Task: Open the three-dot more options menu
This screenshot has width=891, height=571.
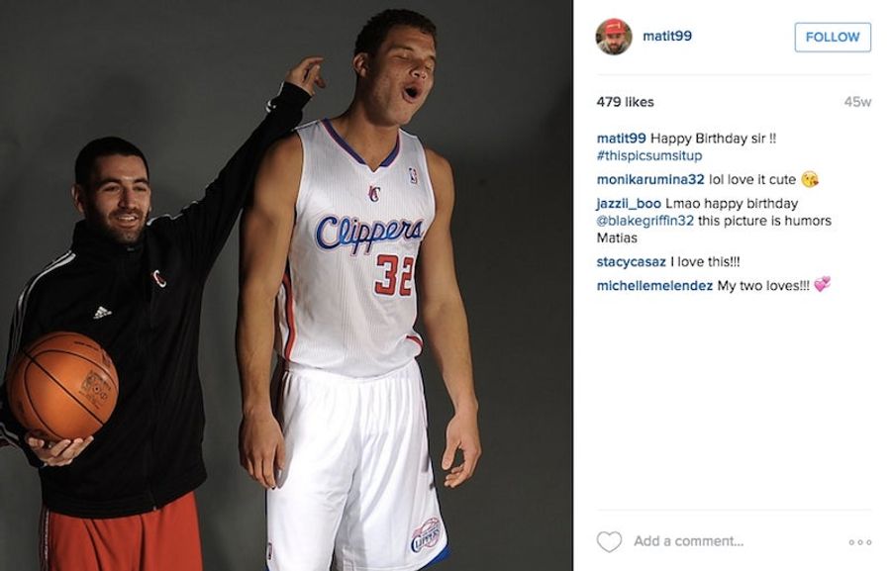Action: [860, 542]
